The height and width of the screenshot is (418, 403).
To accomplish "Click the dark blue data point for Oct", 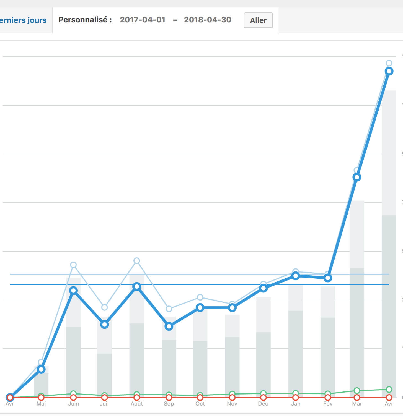I will [x=200, y=308].
